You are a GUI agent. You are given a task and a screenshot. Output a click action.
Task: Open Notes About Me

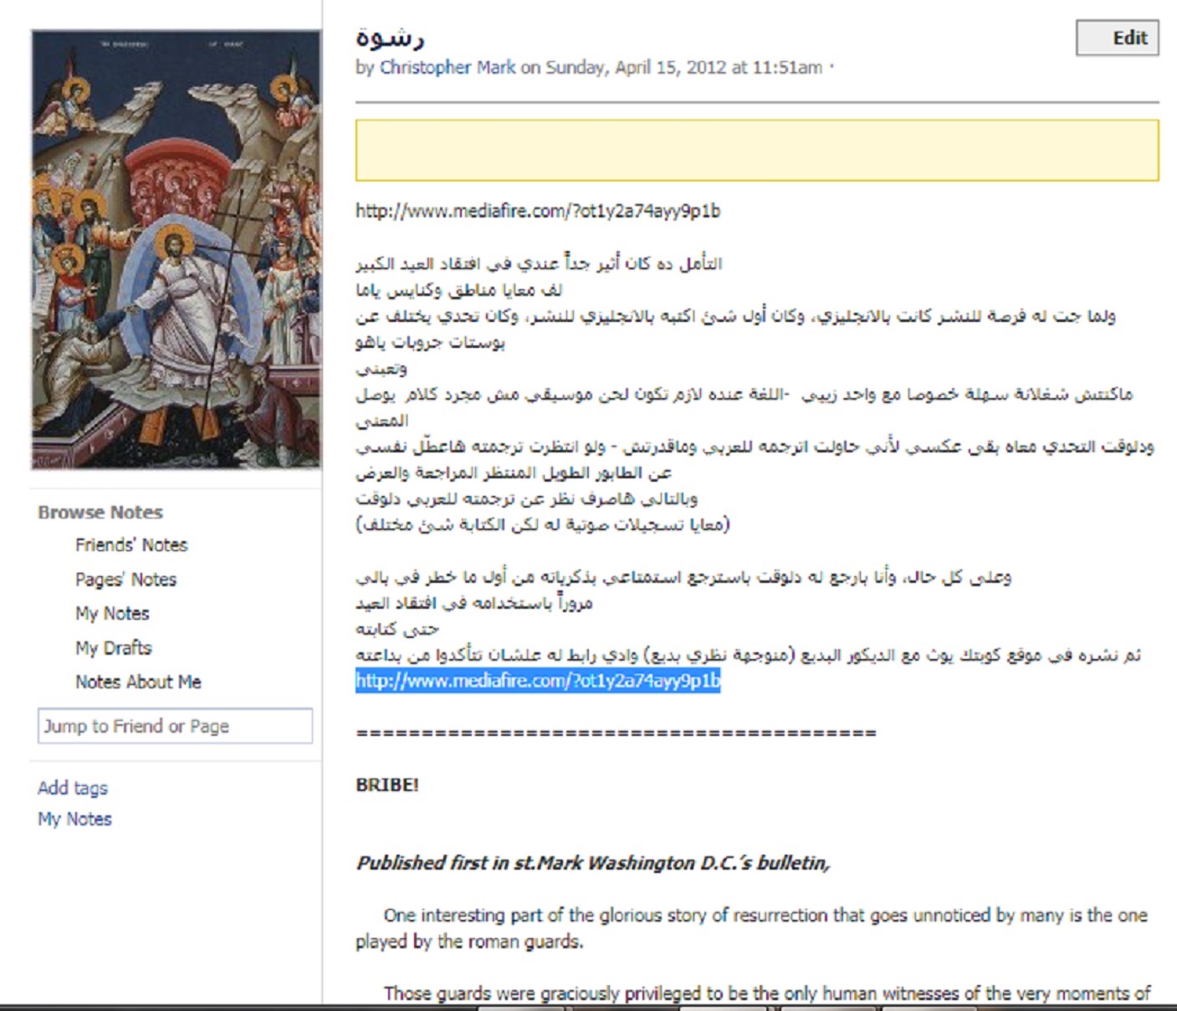click(138, 682)
